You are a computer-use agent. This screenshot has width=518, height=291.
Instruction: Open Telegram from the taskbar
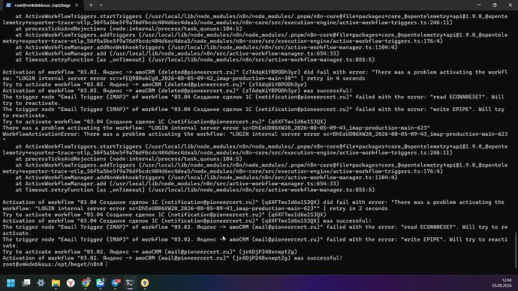tap(116, 283)
